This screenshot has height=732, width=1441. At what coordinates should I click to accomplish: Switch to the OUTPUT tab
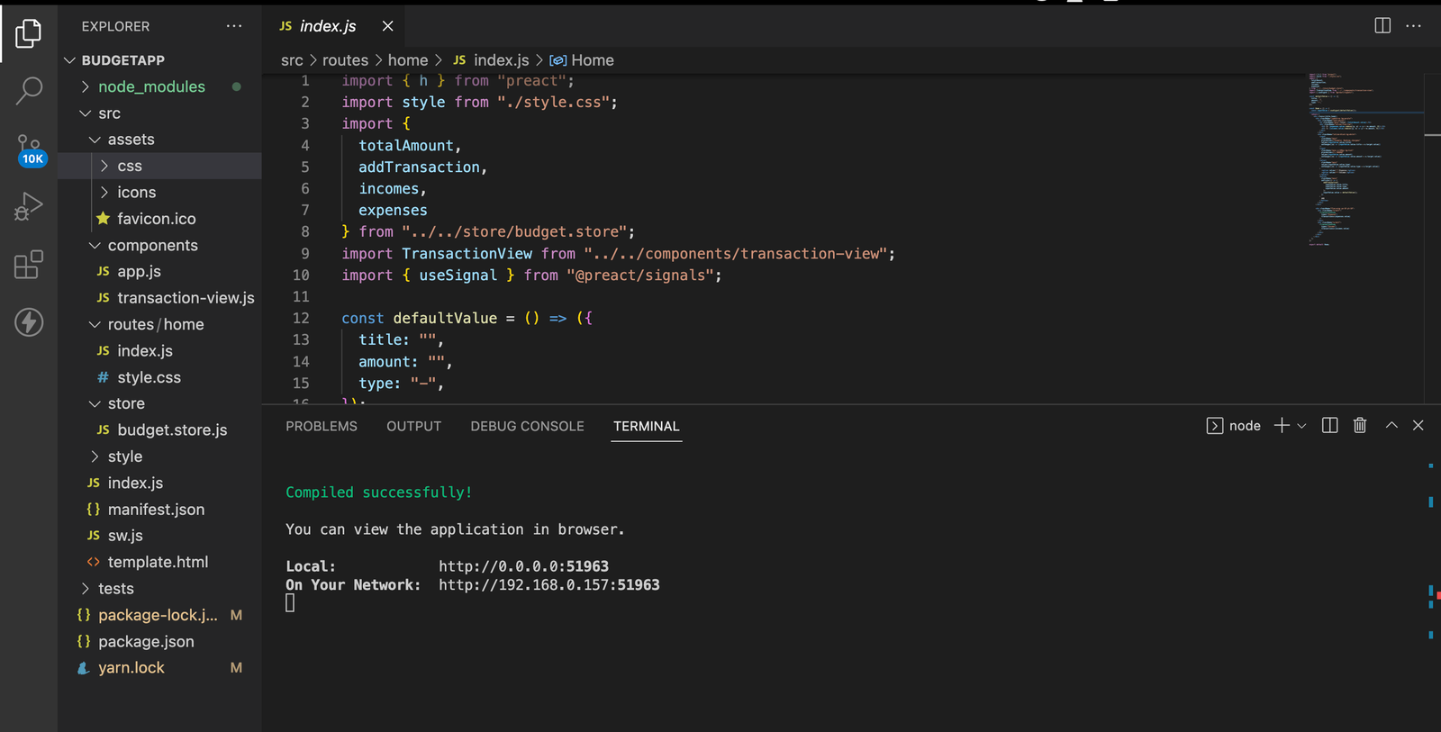(413, 426)
